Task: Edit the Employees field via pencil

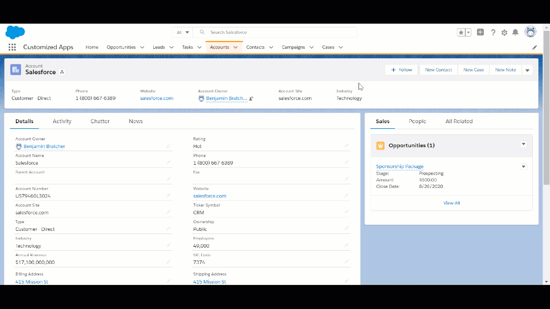Action: pos(346,245)
